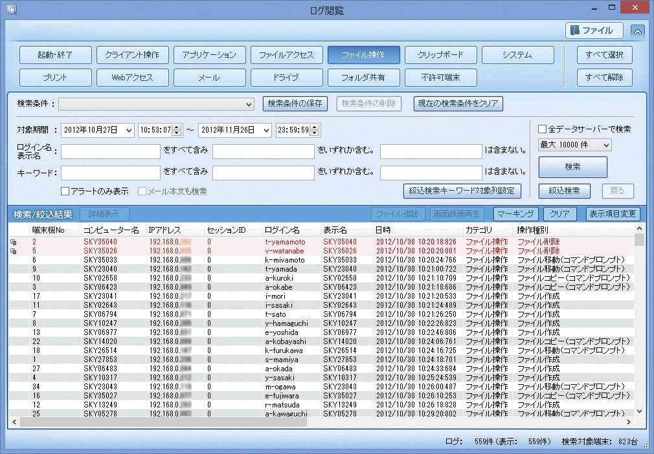Select timestamp 2012/10/30 10:26:00:487
This screenshot has height=454, width=654.
pos(416,387)
